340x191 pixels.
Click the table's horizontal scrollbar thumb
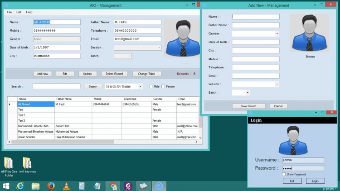click(x=63, y=142)
